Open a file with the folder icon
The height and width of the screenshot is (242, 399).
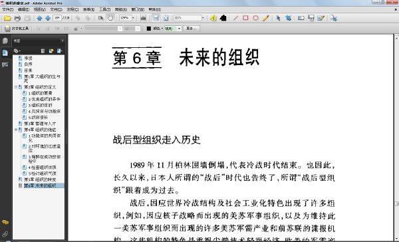(x=7, y=18)
